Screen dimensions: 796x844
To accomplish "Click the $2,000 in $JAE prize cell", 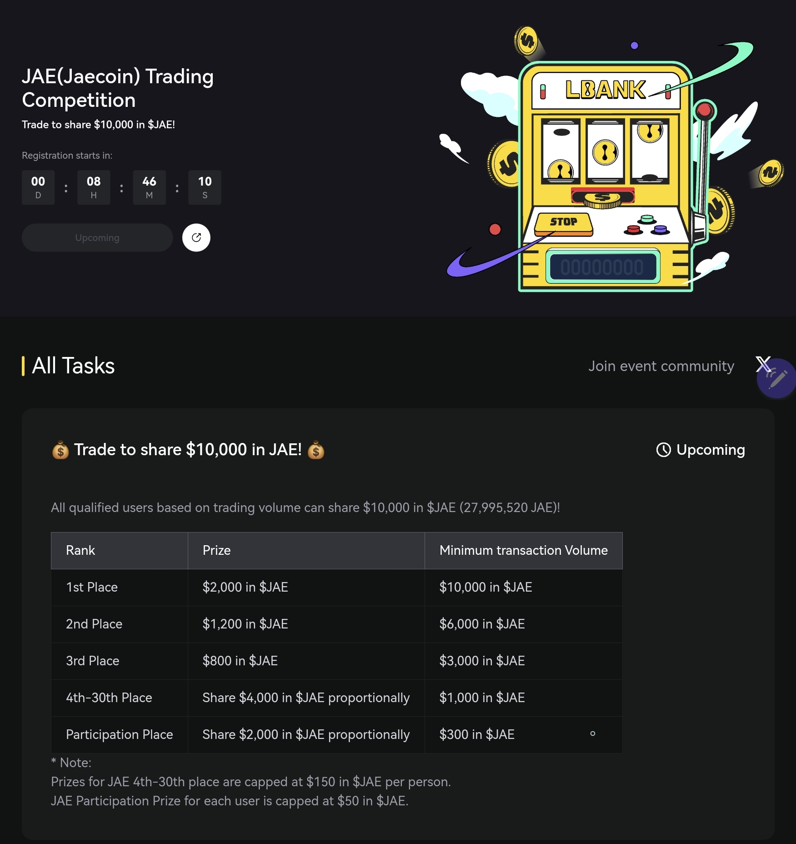I will coord(306,587).
